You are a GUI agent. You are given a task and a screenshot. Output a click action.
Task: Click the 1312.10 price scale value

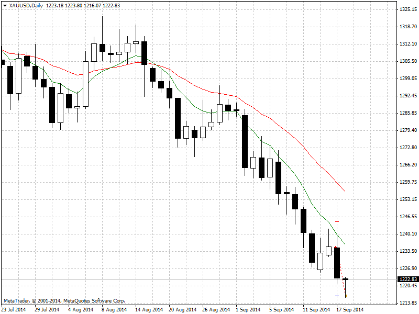click(x=408, y=44)
